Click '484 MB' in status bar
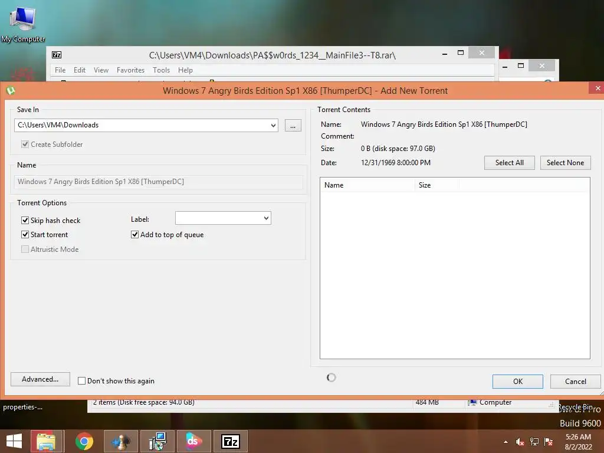This screenshot has height=453, width=604. pos(427,402)
